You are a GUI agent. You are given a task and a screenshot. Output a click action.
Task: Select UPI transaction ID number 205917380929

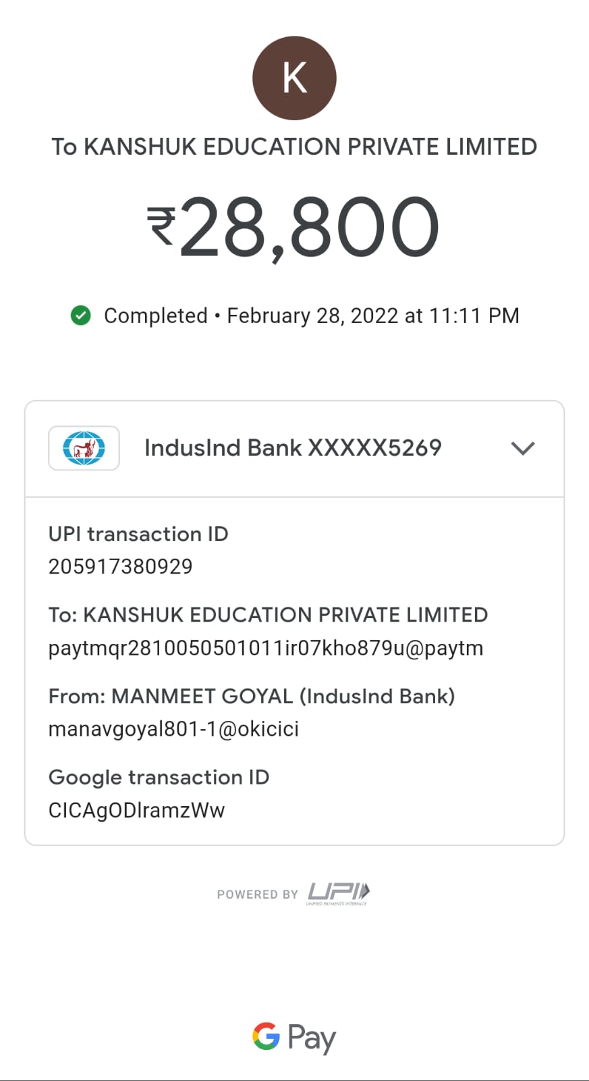(121, 566)
